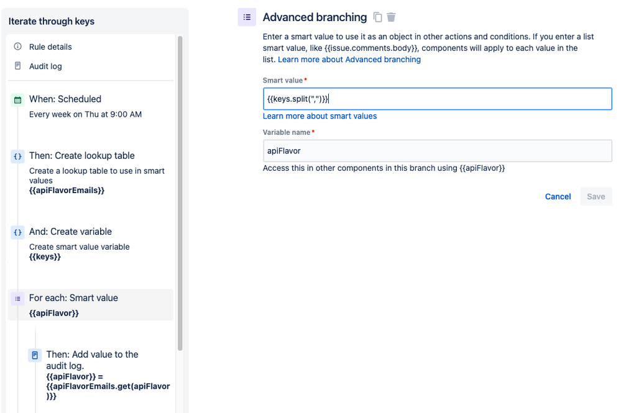The width and height of the screenshot is (621, 413).
Task: Click the curly braces icon for Create variable
Action: pyautogui.click(x=18, y=232)
